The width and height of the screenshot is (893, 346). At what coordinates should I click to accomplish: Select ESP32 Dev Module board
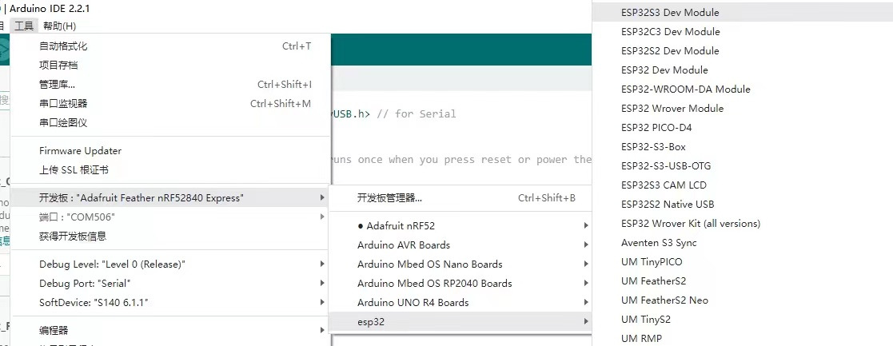[743, 70]
